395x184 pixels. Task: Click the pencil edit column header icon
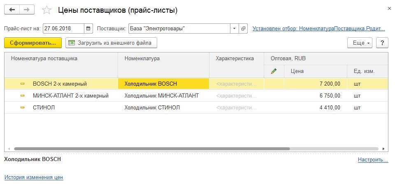click(274, 71)
